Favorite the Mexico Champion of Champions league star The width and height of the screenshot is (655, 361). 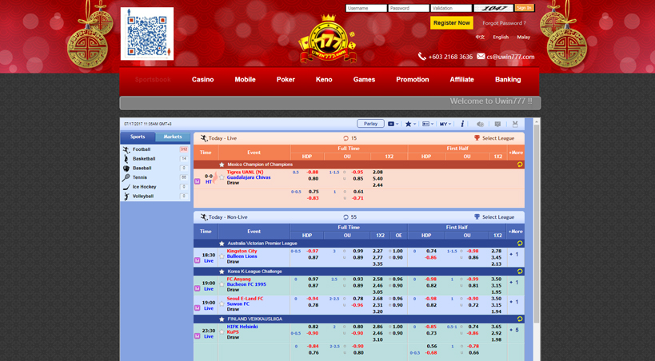pyautogui.click(x=222, y=165)
